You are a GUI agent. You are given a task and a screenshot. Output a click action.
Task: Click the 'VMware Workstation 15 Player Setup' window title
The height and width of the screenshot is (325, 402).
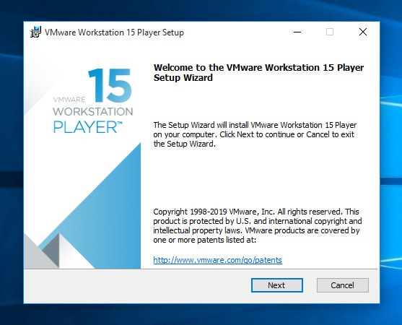pyautogui.click(x=114, y=32)
